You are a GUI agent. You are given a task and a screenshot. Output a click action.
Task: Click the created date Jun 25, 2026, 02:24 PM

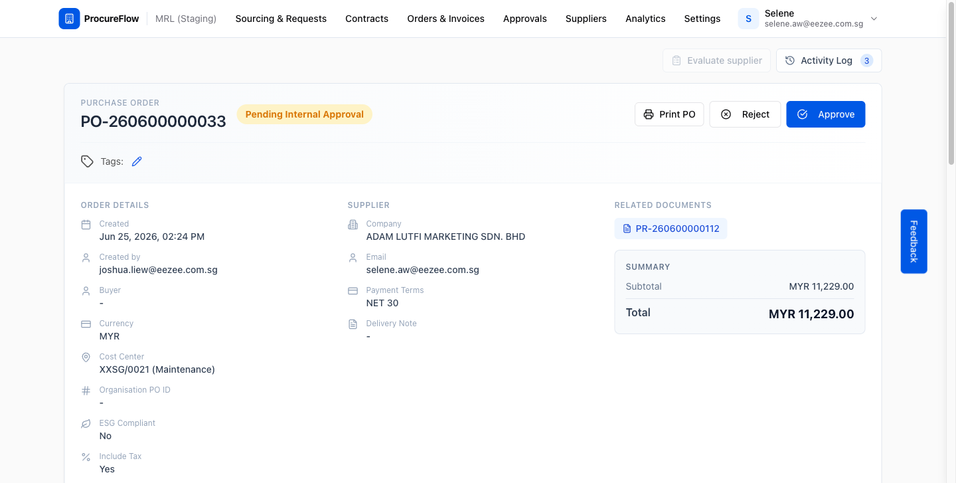pos(152,237)
